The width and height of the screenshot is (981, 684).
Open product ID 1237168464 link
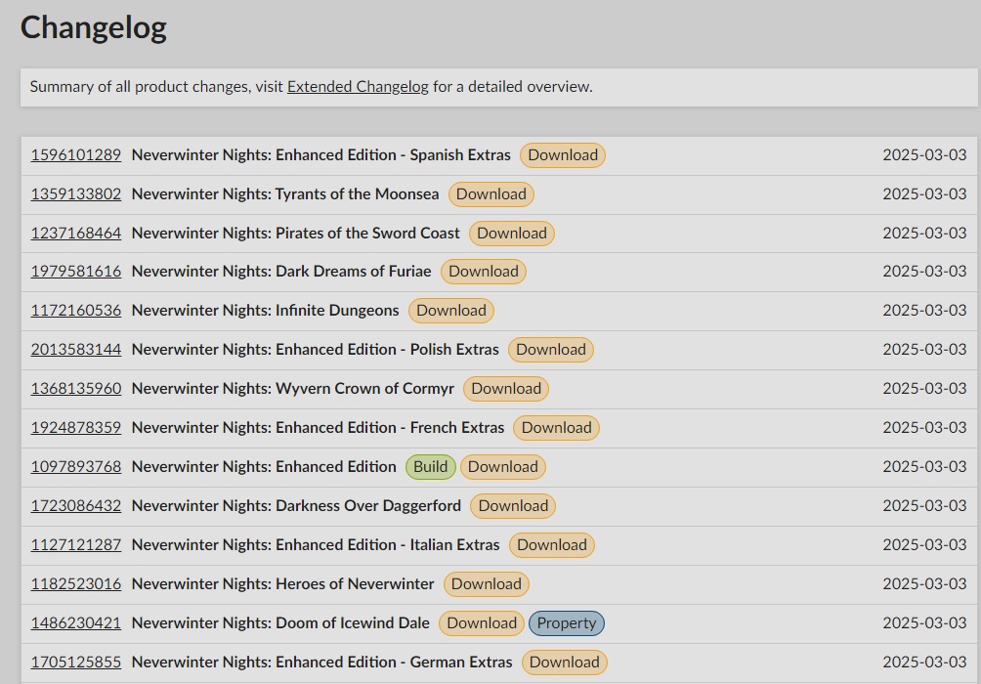75,233
